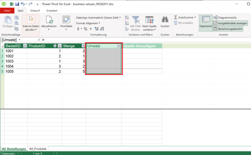Go to next record in status bar
This screenshot has height=155, width=251.
(x=54, y=153)
